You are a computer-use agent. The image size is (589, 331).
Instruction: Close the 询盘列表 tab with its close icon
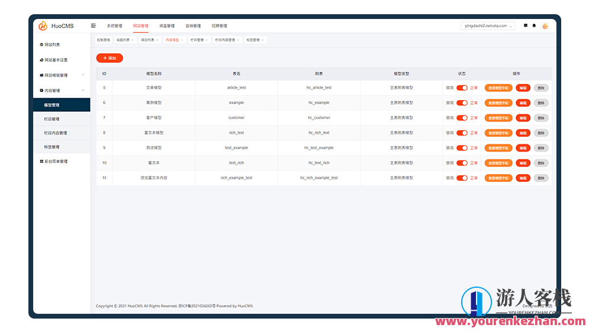tap(133, 40)
